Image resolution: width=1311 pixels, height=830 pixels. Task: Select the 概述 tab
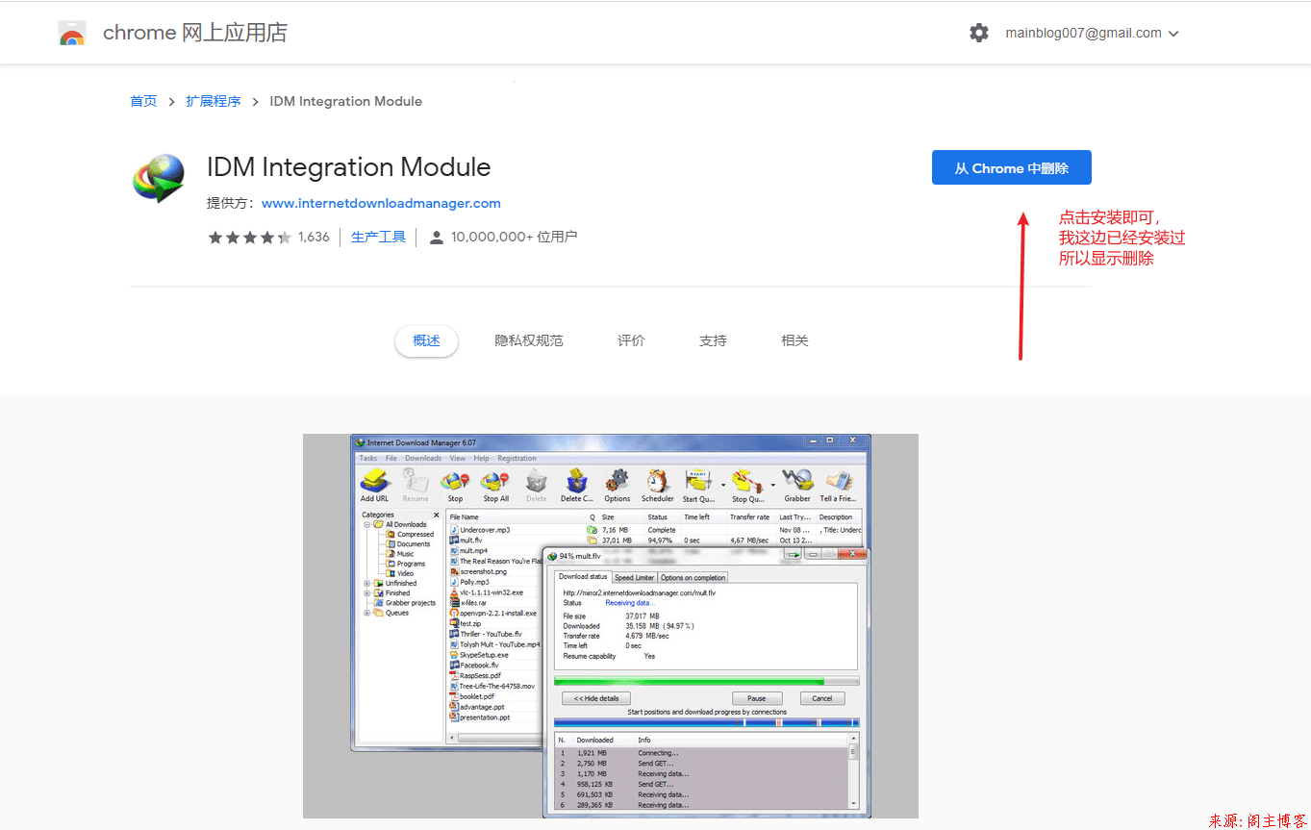pyautogui.click(x=426, y=340)
